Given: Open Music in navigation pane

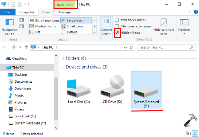Looking at the screenshot, I should coord(16,95).
